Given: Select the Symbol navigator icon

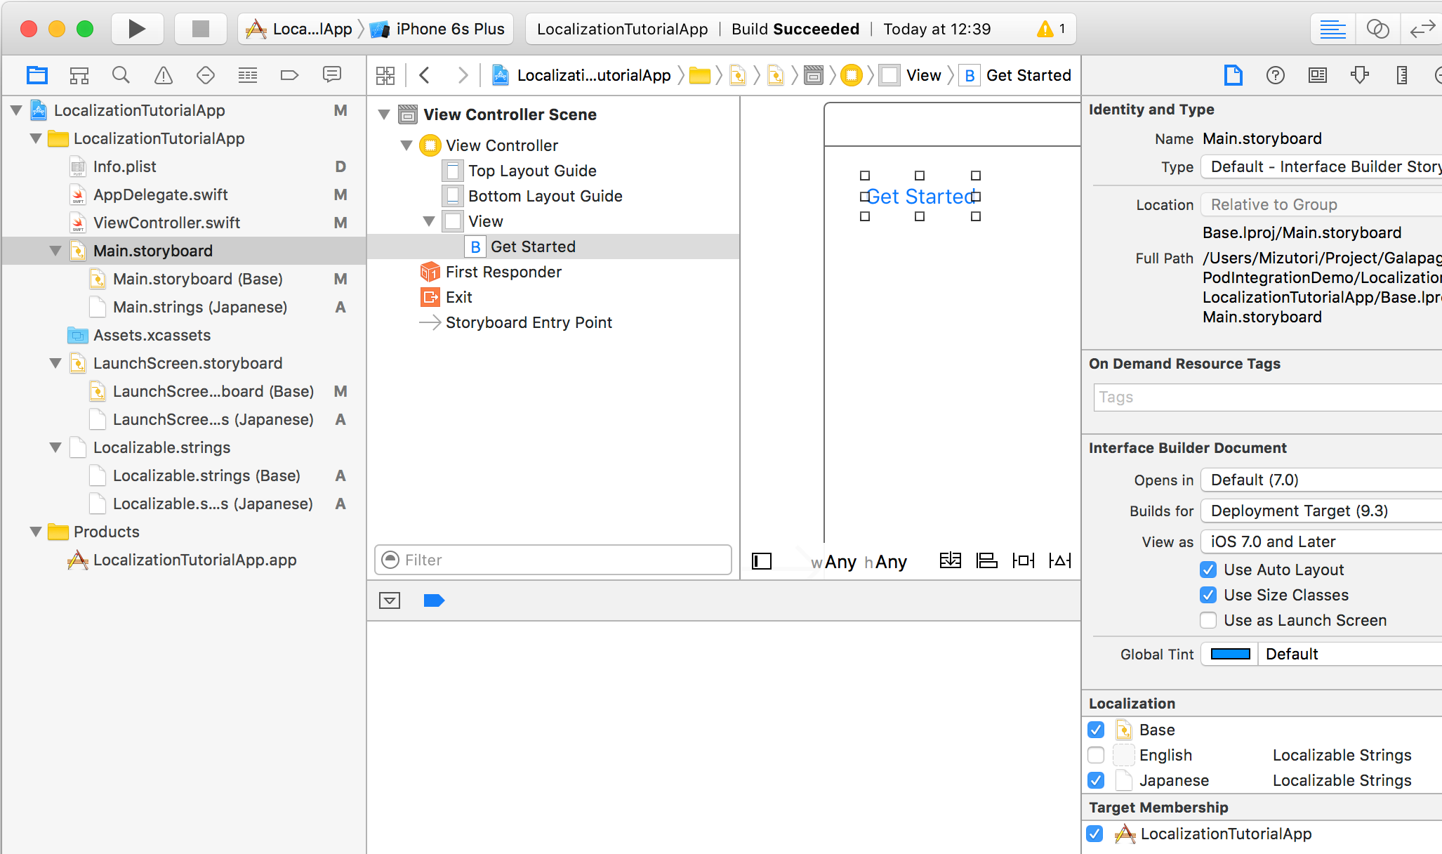Looking at the screenshot, I should click(79, 75).
